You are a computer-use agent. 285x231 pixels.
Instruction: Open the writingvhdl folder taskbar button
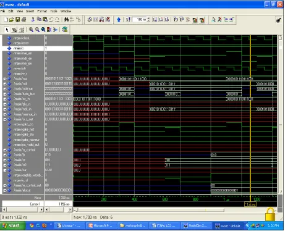pyautogui.click(x=132, y=226)
